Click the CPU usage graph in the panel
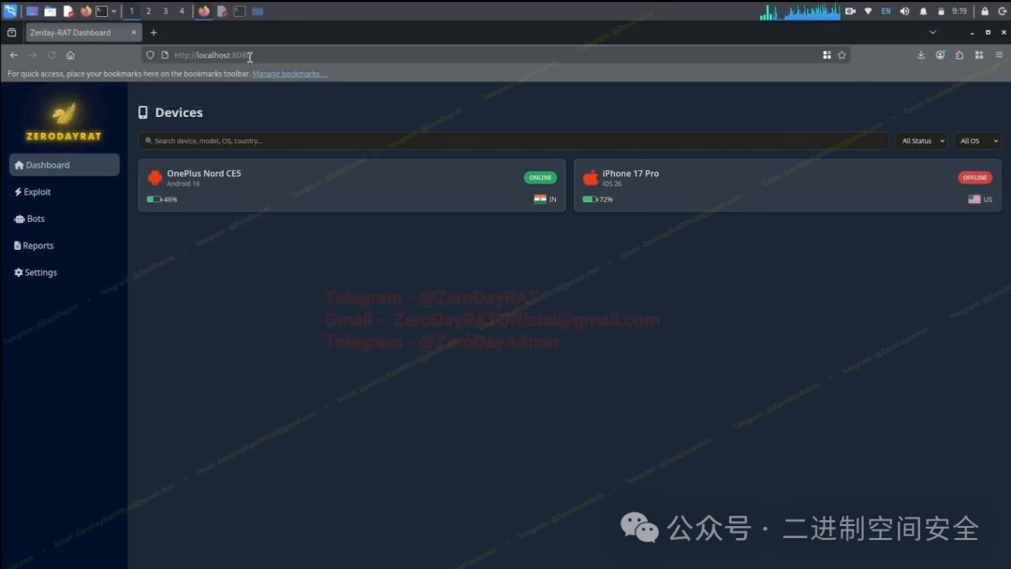This screenshot has width=1011, height=569. click(x=799, y=11)
